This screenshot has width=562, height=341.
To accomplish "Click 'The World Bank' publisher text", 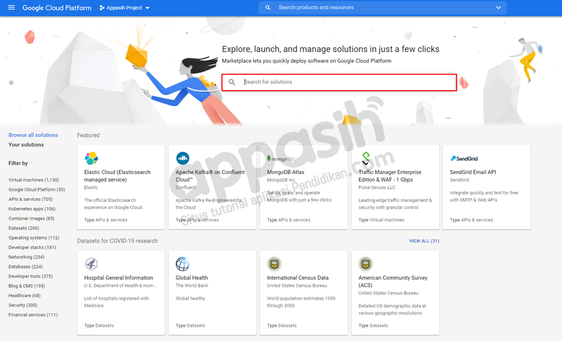I will 192,286.
